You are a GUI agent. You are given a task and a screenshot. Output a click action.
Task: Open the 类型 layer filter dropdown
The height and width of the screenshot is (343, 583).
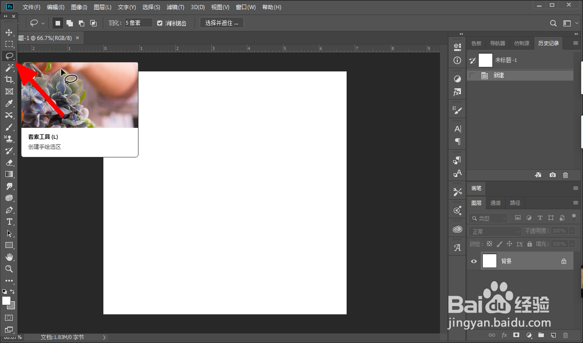tap(488, 218)
